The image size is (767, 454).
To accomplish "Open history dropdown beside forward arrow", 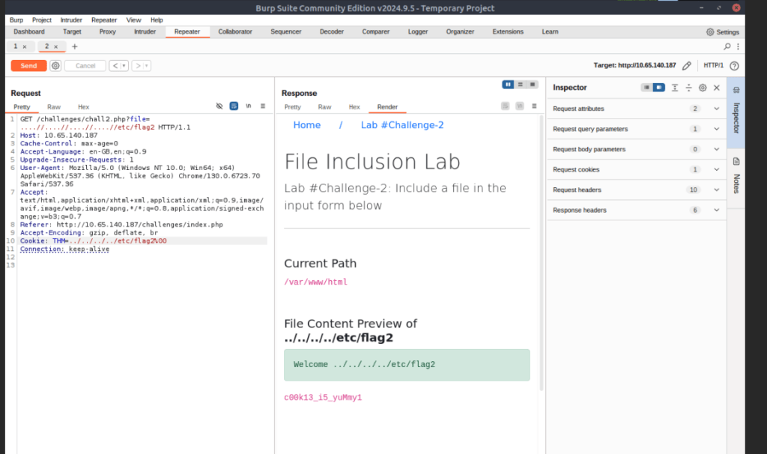I will coord(147,66).
